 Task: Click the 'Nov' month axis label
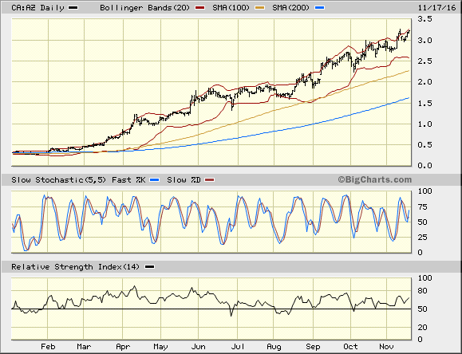pyautogui.click(x=386, y=347)
